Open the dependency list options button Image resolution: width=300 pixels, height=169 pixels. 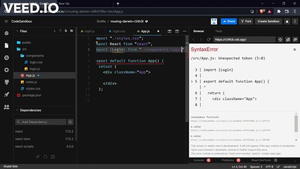click(70, 122)
